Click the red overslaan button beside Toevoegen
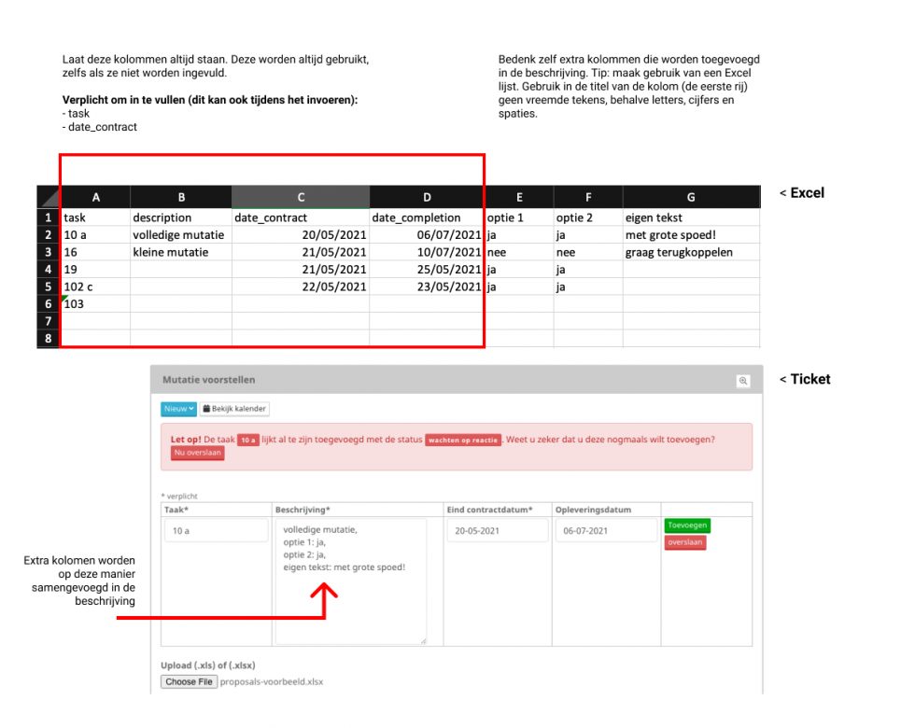The width and height of the screenshot is (915, 728). pos(685,542)
